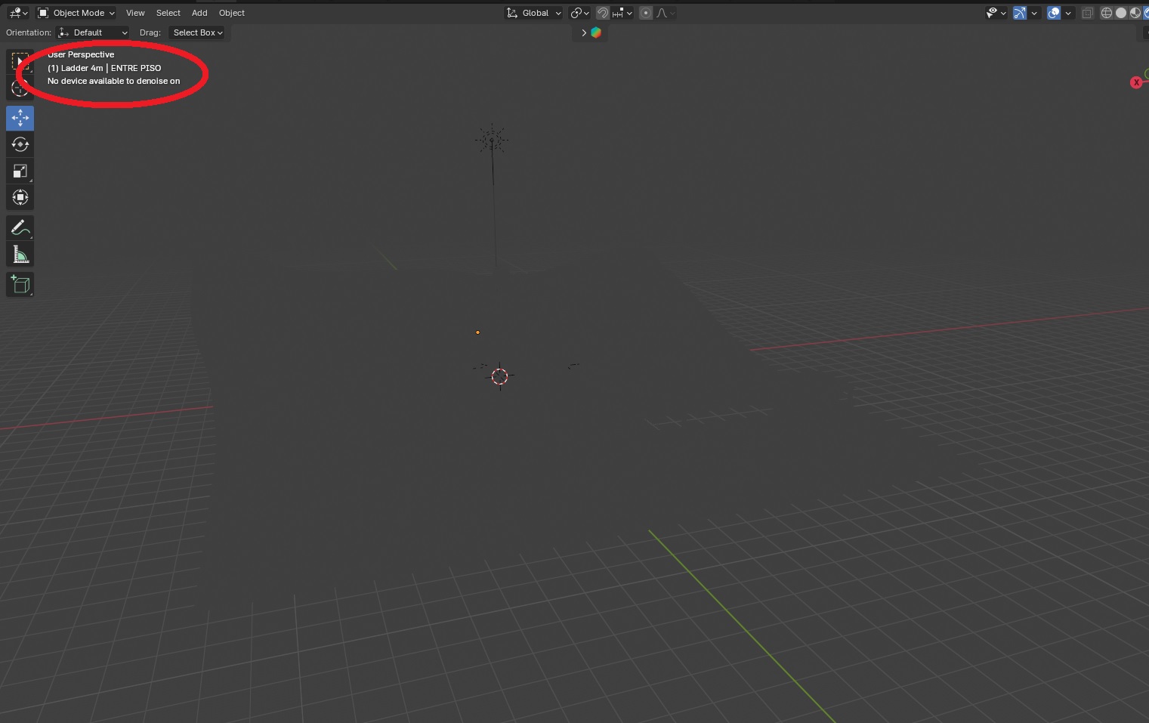1149x723 pixels.
Task: Open the Select menu
Action: (168, 13)
